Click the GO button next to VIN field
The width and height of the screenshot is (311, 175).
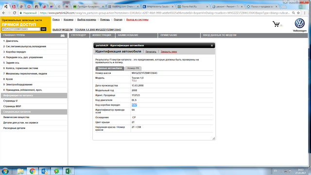pyautogui.click(x=43, y=29)
